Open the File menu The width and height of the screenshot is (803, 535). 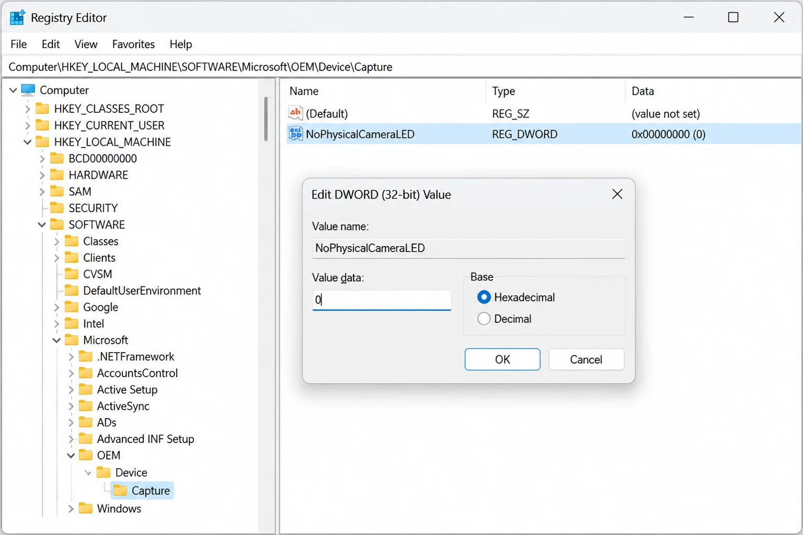tap(19, 44)
